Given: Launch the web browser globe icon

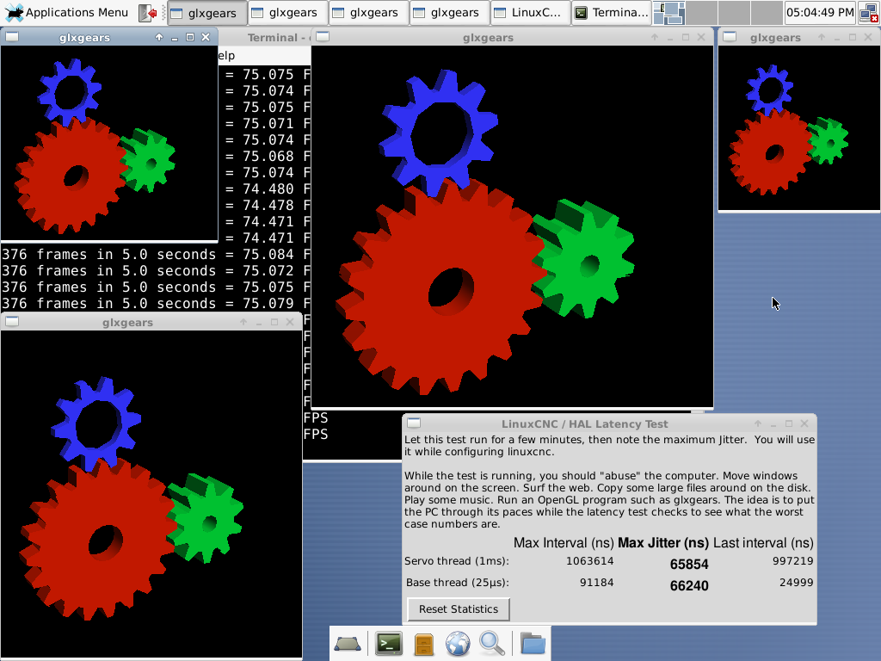Looking at the screenshot, I should click(458, 644).
